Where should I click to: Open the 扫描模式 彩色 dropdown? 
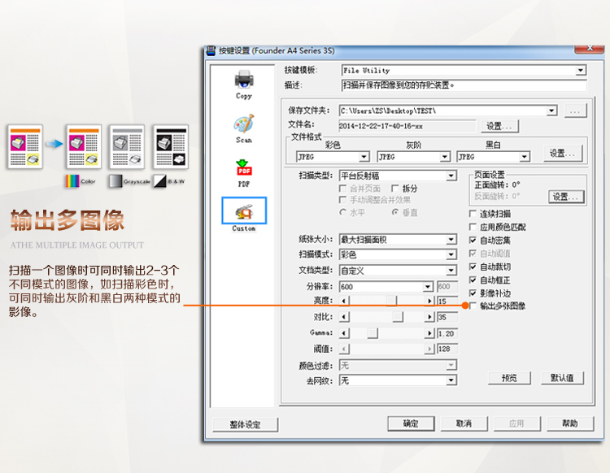(451, 254)
